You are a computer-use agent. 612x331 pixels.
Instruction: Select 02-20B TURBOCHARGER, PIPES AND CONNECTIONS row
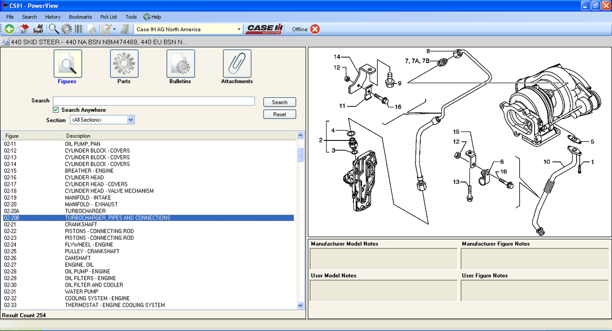coord(148,218)
